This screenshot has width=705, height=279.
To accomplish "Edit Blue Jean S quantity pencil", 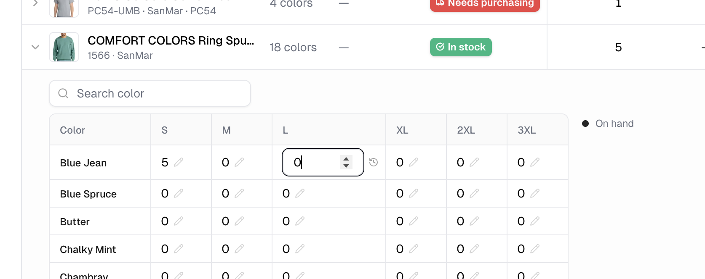I will (179, 162).
